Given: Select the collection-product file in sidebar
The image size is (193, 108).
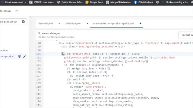Looking at the screenshot, I should (x=8, y=56).
